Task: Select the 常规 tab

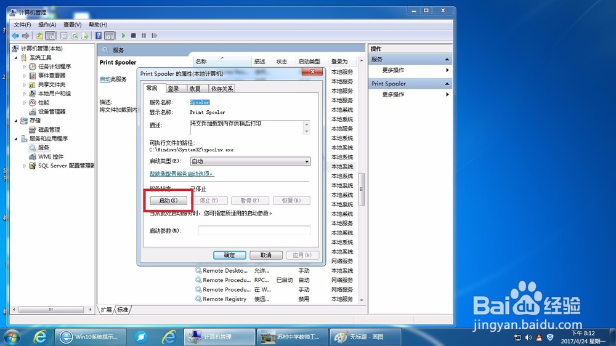Action: tap(152, 88)
